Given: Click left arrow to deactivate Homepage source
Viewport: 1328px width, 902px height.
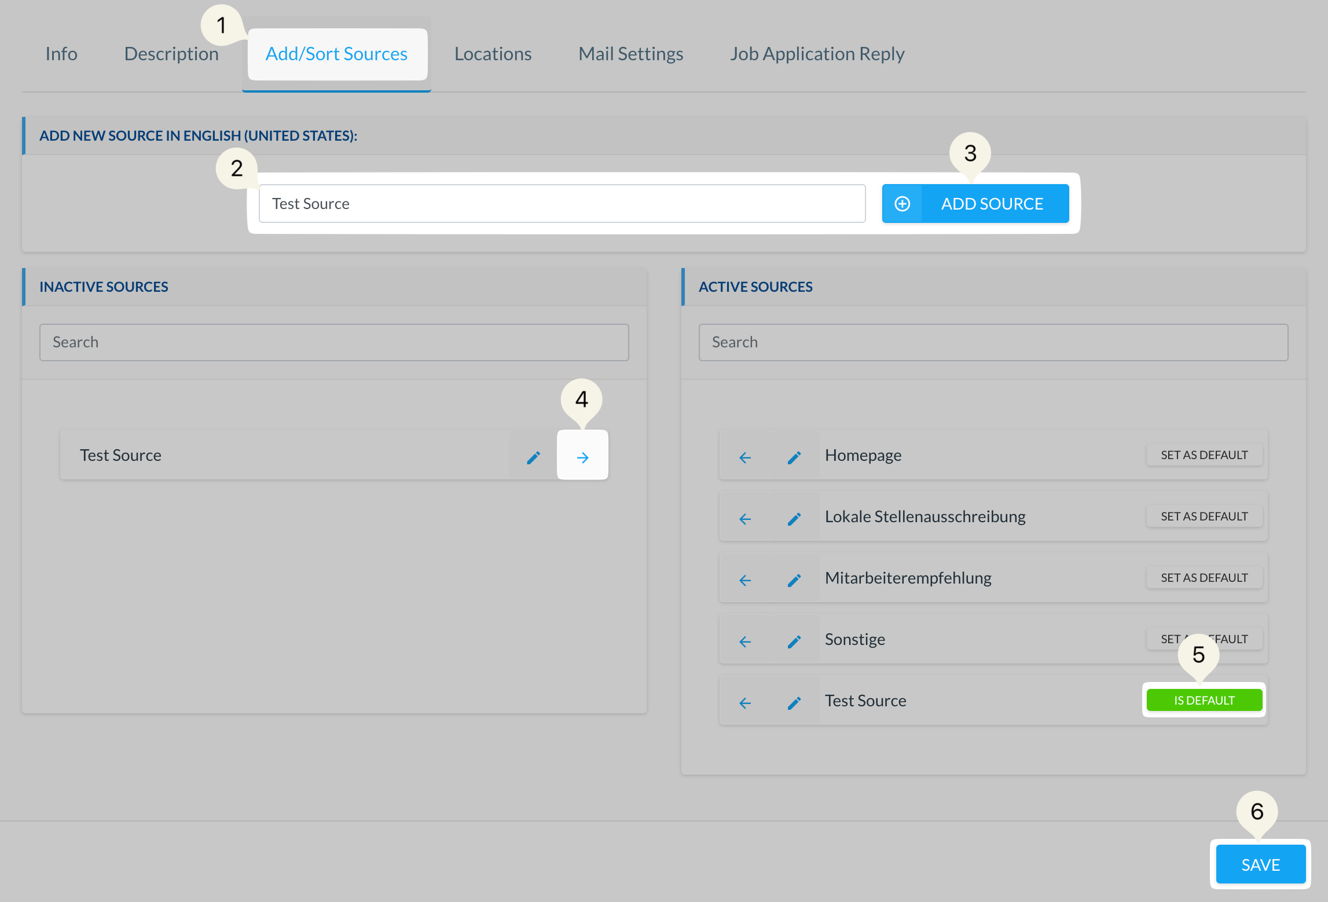Looking at the screenshot, I should coord(745,457).
